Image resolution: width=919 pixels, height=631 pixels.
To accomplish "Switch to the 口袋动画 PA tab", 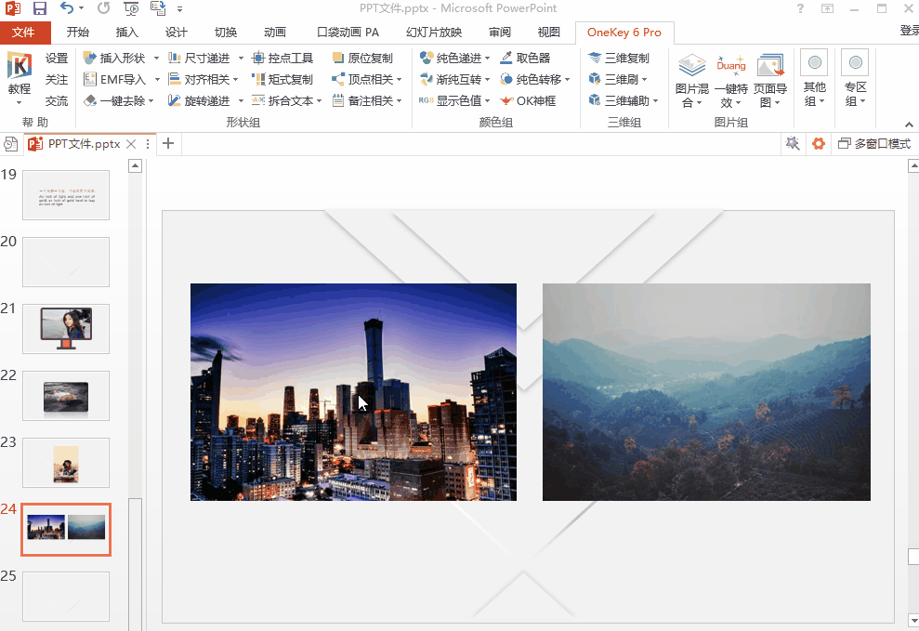I will pos(348,33).
